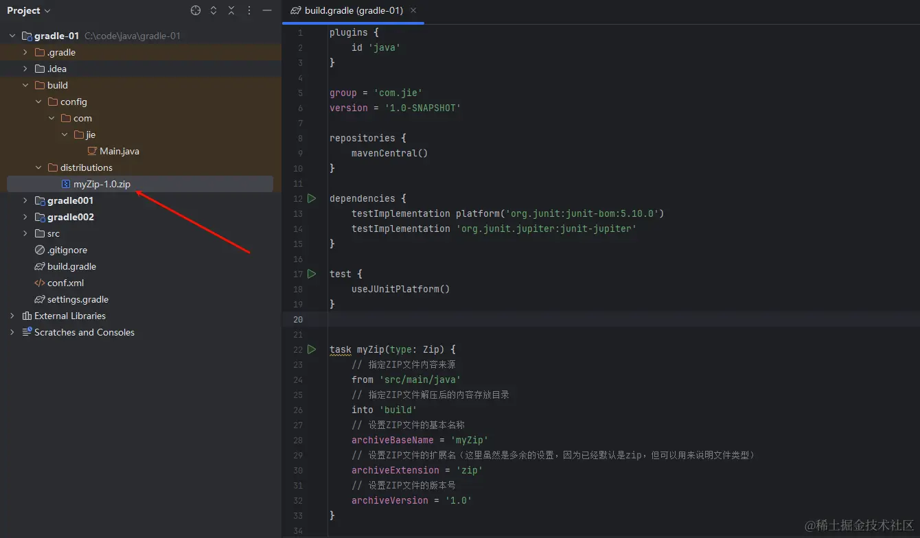This screenshot has height=538, width=920.
Task: Click Expand All icon in Project panel
Action: click(214, 10)
